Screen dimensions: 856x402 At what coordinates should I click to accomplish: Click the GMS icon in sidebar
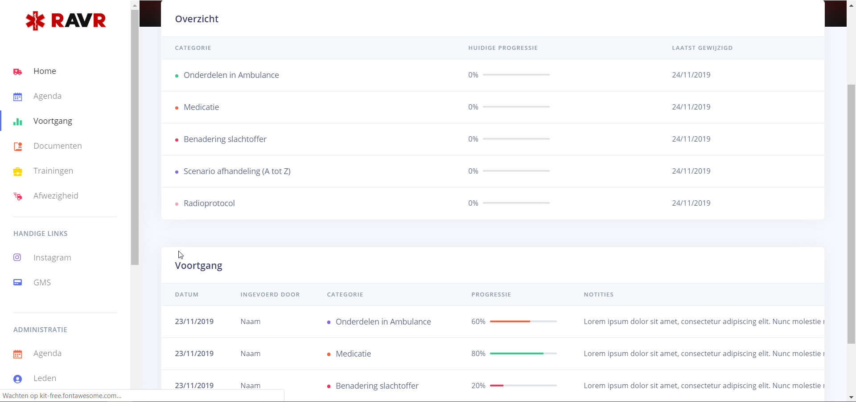pyautogui.click(x=18, y=282)
